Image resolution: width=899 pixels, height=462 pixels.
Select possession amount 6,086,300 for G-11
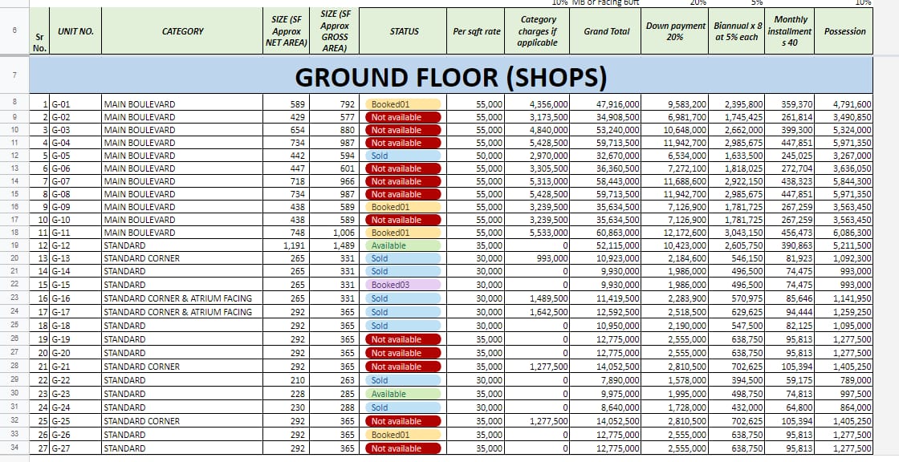(x=844, y=233)
